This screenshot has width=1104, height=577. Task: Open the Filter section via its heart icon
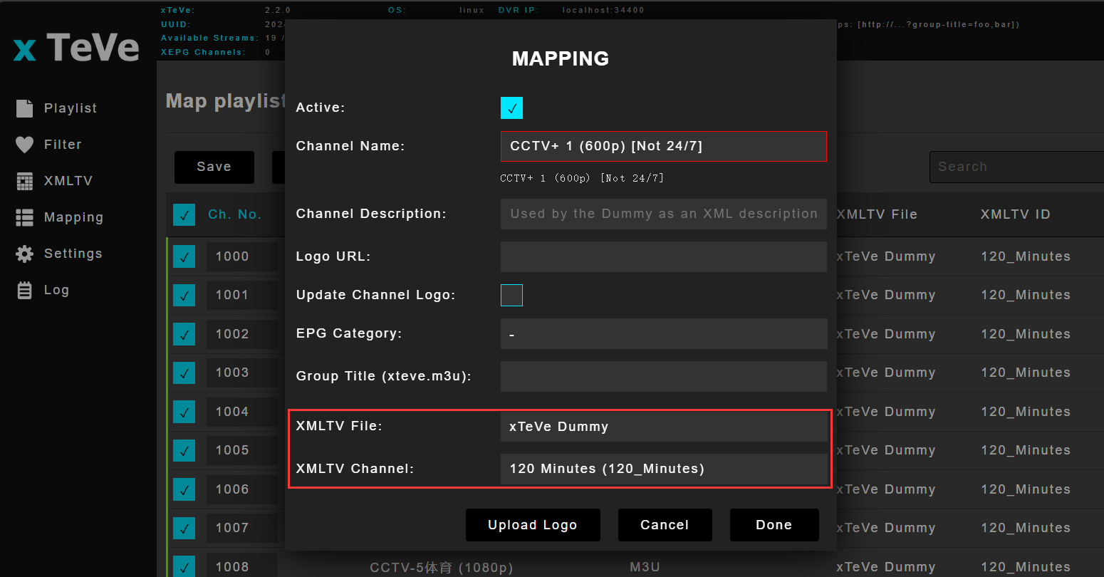click(x=25, y=144)
